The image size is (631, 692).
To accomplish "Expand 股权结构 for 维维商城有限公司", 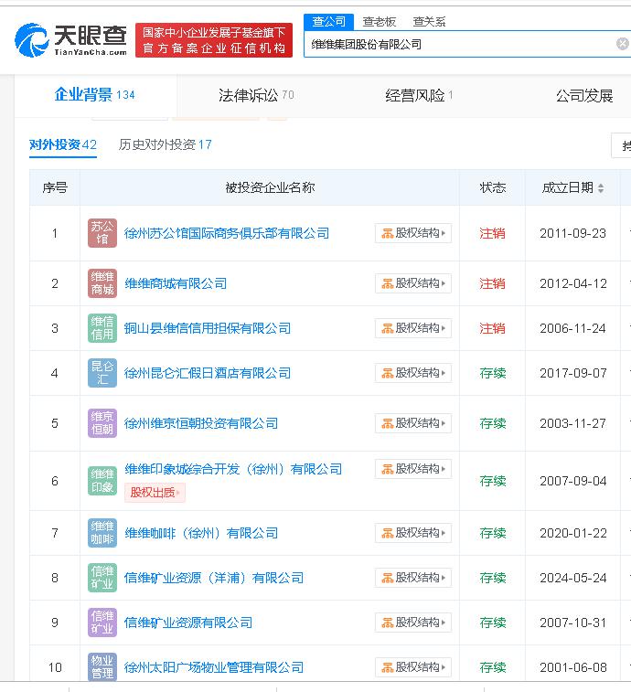I will [413, 283].
